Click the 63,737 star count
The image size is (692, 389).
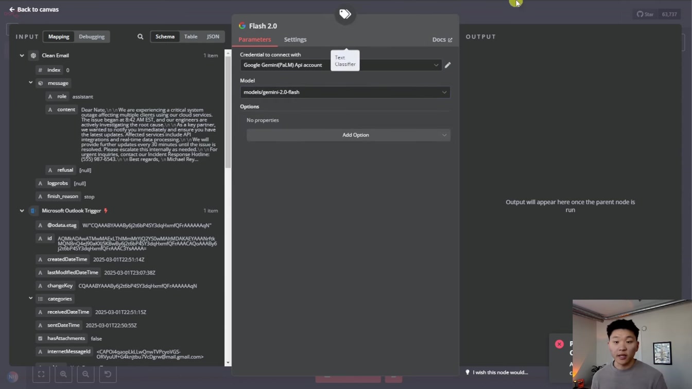[669, 14]
